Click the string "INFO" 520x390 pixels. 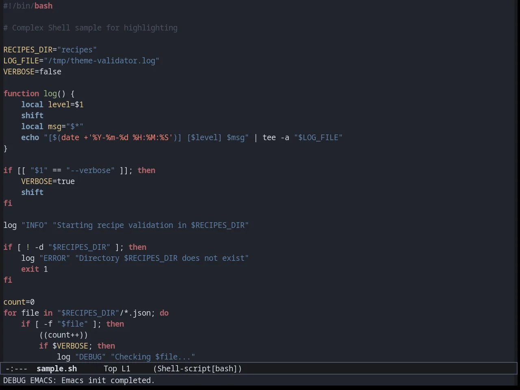pyautogui.click(x=35, y=225)
